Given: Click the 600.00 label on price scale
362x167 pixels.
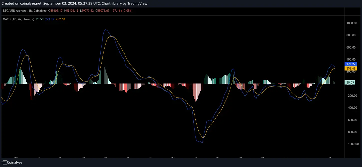Looking at the screenshot, I should (353, 47).
